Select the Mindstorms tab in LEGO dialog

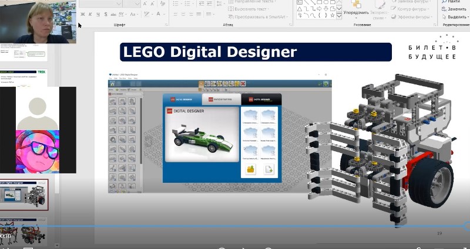point(221,100)
